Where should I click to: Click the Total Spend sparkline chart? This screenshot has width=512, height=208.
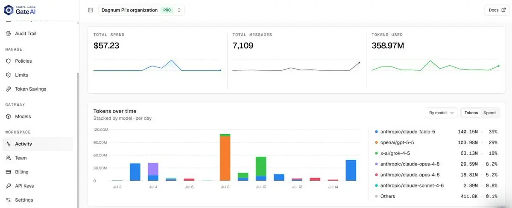click(x=158, y=65)
